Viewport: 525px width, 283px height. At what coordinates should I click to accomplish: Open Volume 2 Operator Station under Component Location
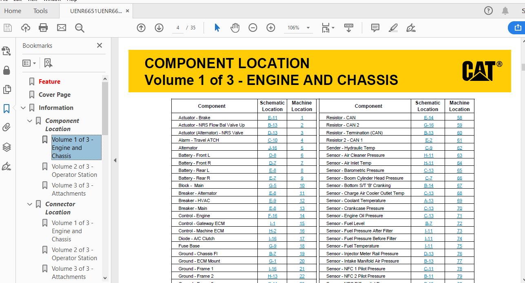tap(74, 171)
